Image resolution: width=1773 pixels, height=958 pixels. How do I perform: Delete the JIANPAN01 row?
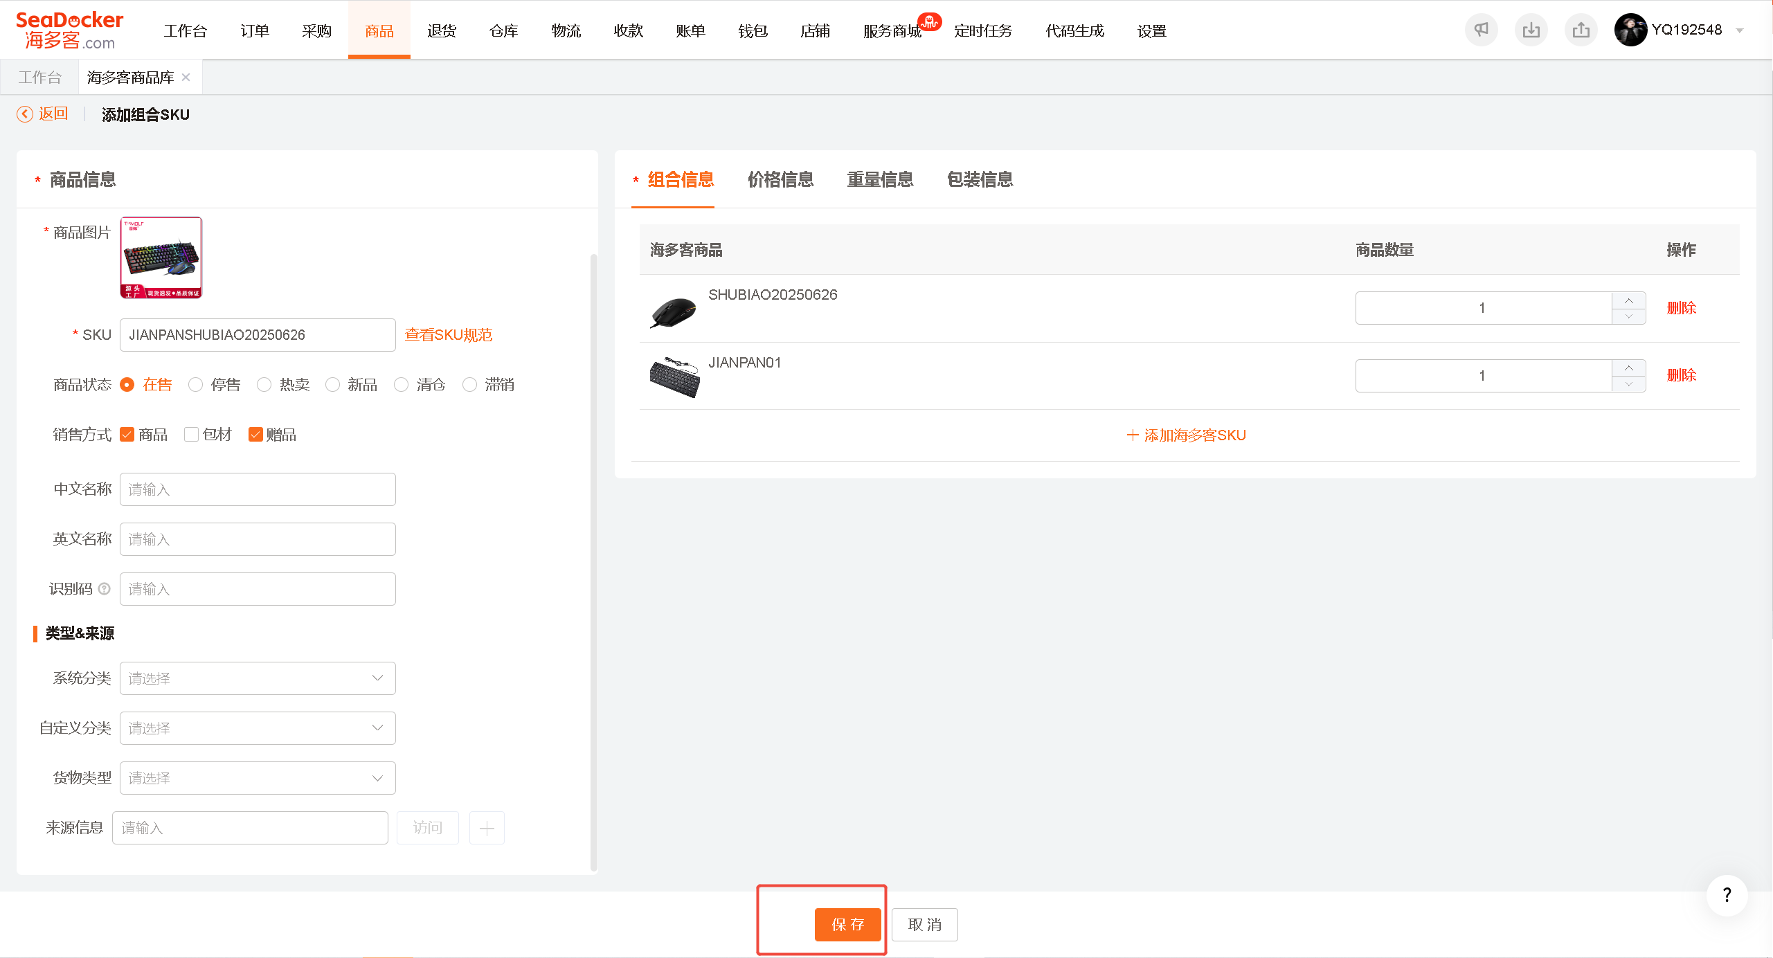(1682, 376)
